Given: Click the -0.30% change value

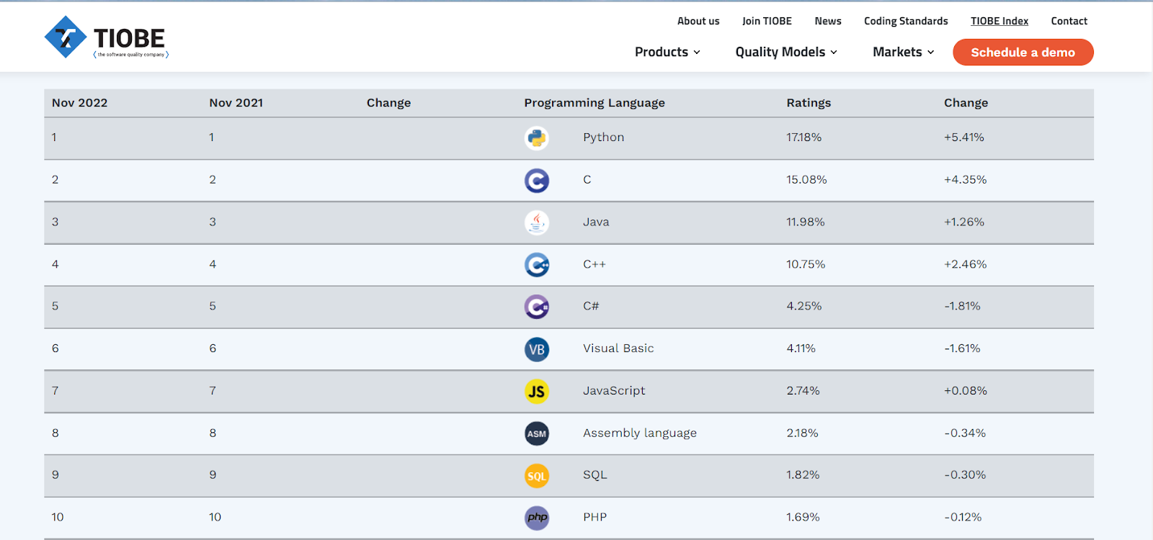Looking at the screenshot, I should coord(965,475).
